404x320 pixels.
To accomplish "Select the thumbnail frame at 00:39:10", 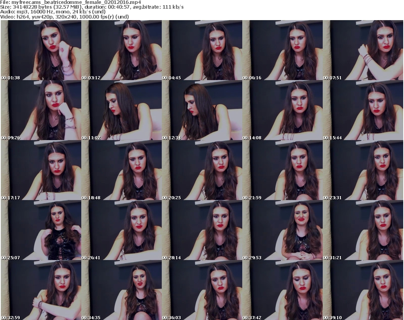I will [x=363, y=290].
